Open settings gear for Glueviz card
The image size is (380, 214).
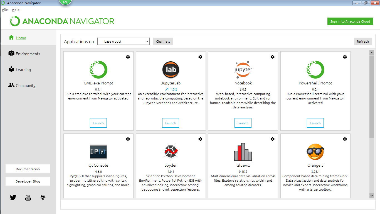click(273, 139)
